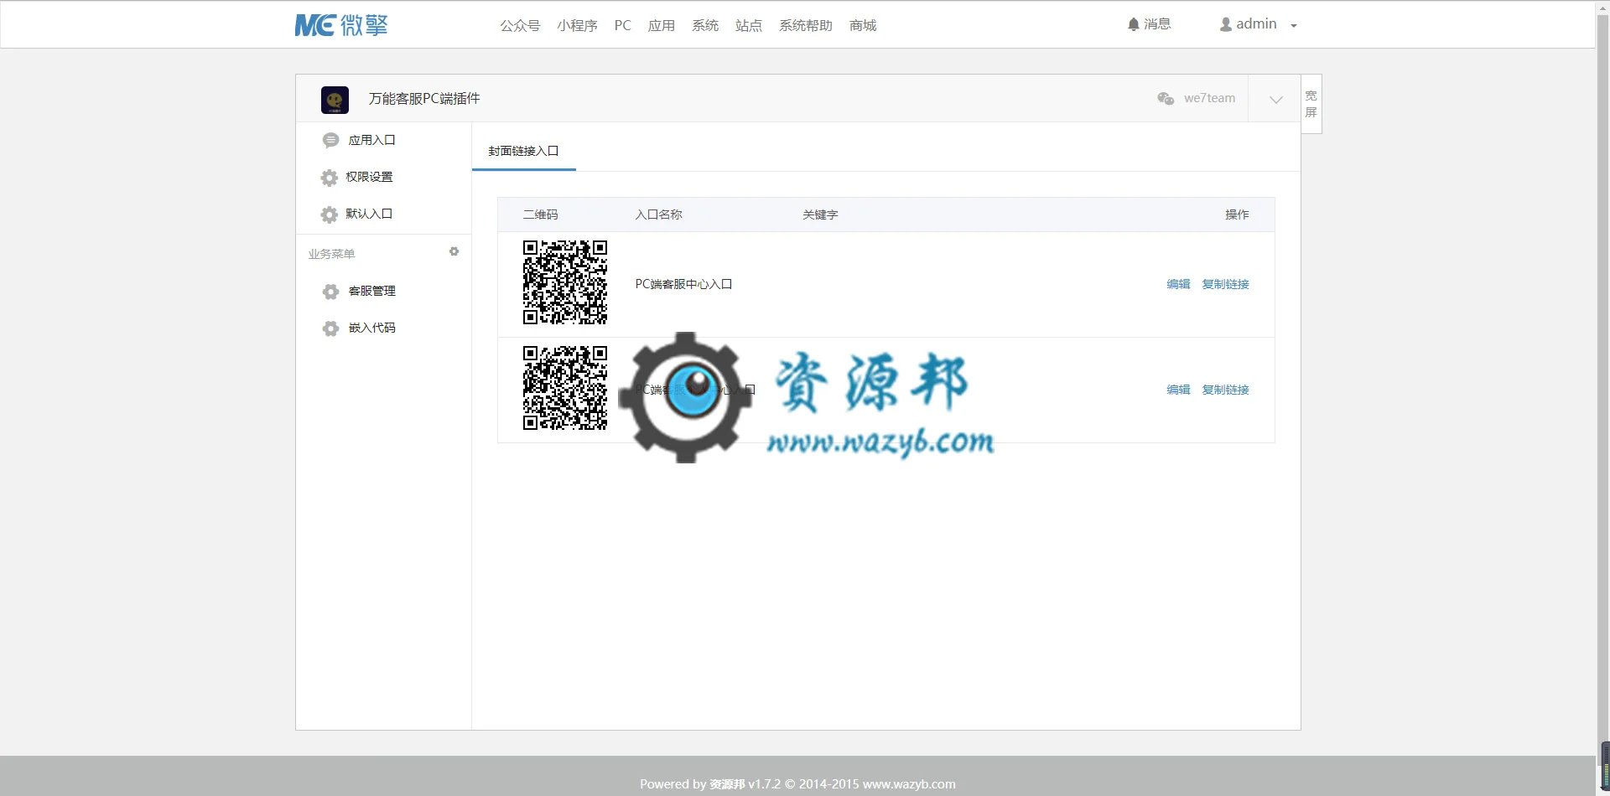Toggle the 宽屏 widescreen mode
This screenshot has width=1610, height=796.
click(x=1311, y=104)
